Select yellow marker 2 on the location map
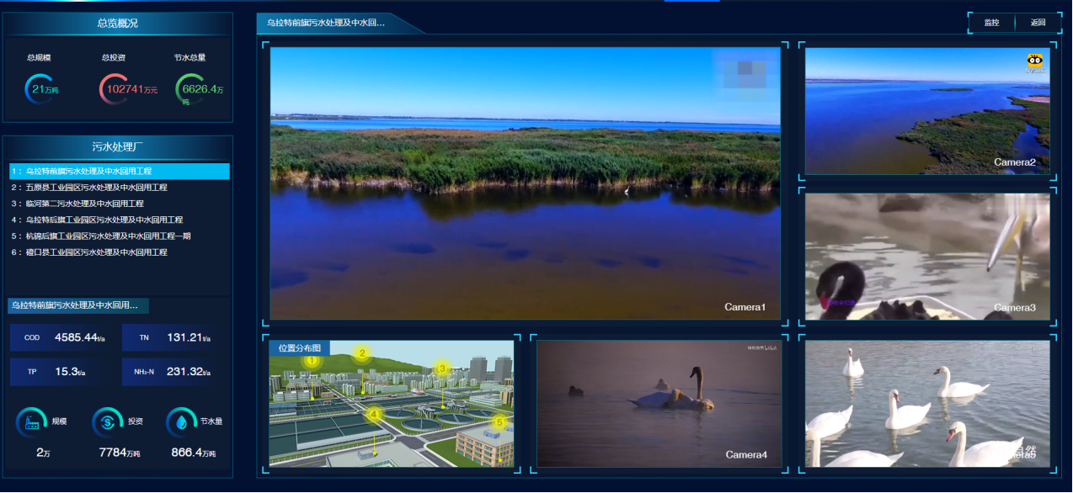The height and width of the screenshot is (493, 1073). tap(361, 353)
